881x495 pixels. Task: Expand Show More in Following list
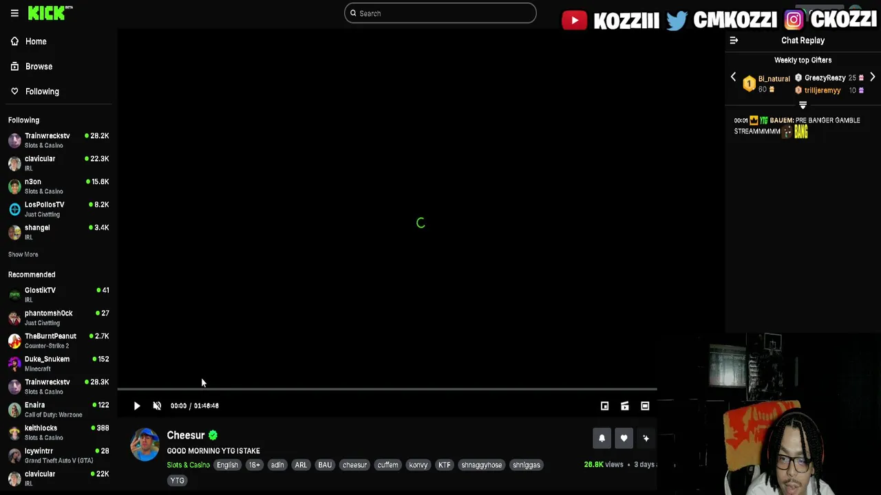coord(23,254)
